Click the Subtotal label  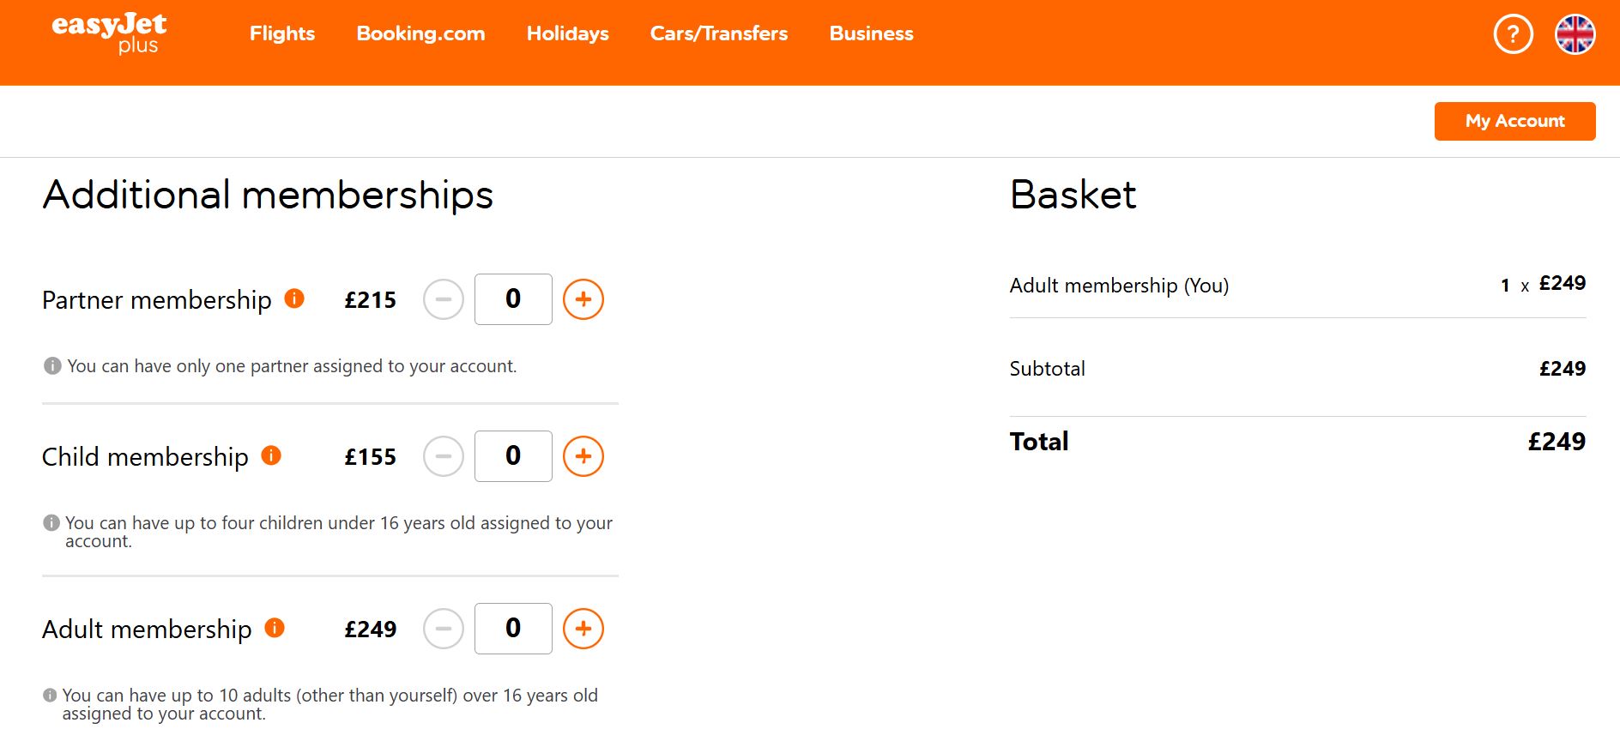tap(1047, 369)
